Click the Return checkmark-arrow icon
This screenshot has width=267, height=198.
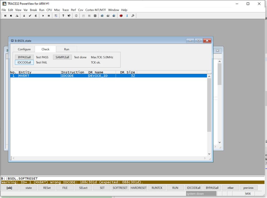point(30,16)
